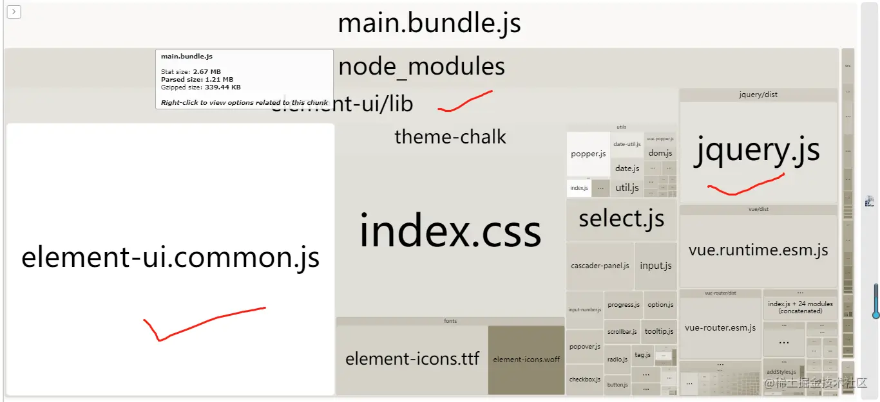This screenshot has height=402, width=880.
Task: Click the element-icons.woff block
Action: pos(526,360)
